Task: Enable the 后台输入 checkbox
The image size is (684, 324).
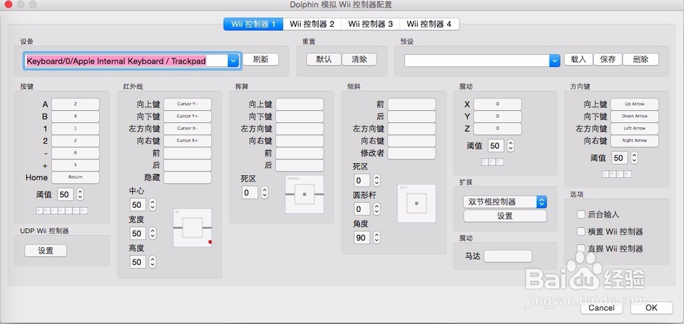Action: (581, 215)
